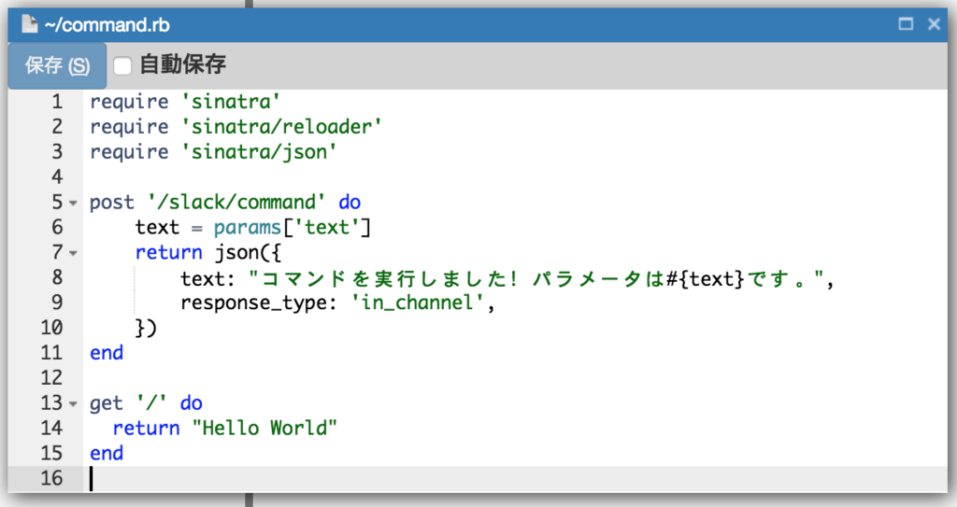Click params['text'] on line 6
957x507 pixels.
(x=292, y=228)
